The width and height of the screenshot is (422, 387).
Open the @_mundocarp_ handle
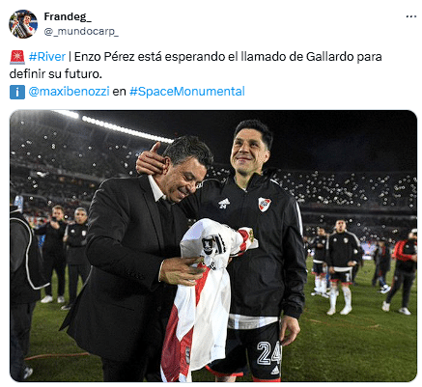pos(81,32)
